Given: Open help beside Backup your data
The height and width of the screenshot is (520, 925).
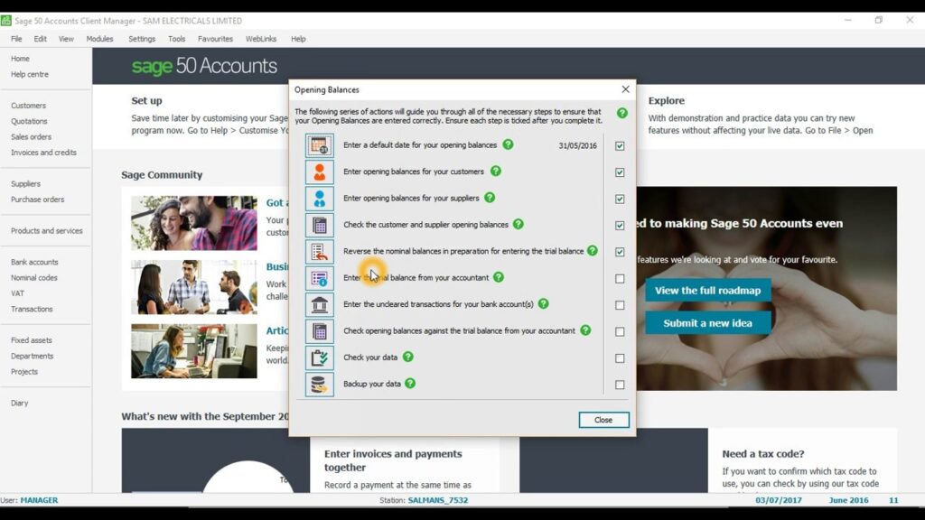Looking at the screenshot, I should pyautogui.click(x=410, y=383).
